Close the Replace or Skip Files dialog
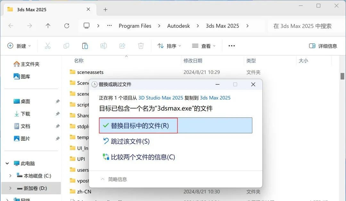The height and width of the screenshot is (201, 346). tap(253, 84)
